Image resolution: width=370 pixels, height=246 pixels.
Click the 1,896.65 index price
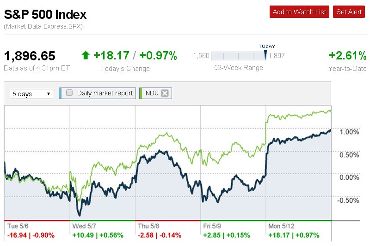tap(30, 56)
